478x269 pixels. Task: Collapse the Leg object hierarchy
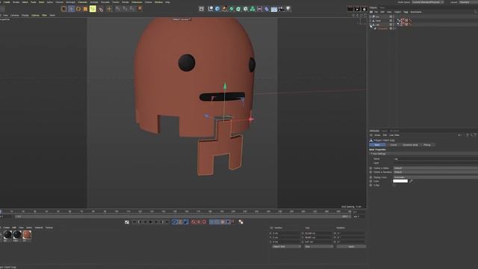coord(370,25)
